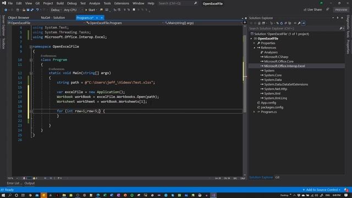Viewport: 352px width, 198px height.
Task: Click the Save file toolbar icon
Action: point(28,10)
